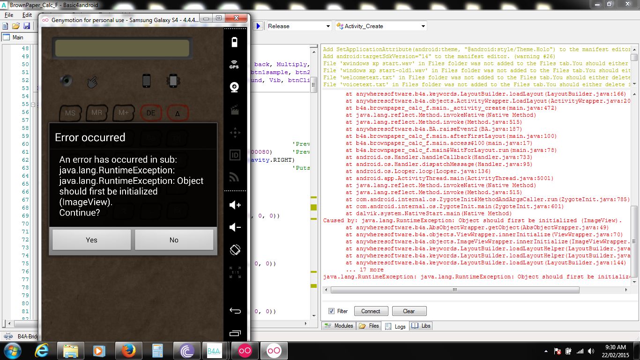Open the File menu
The width and height of the screenshot is (640, 360).
9,15
